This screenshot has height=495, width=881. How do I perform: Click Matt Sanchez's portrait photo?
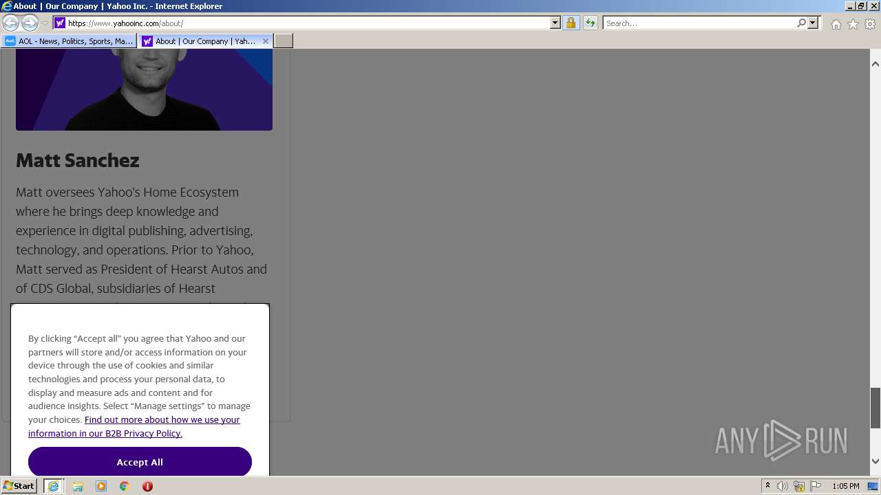pyautogui.click(x=144, y=89)
